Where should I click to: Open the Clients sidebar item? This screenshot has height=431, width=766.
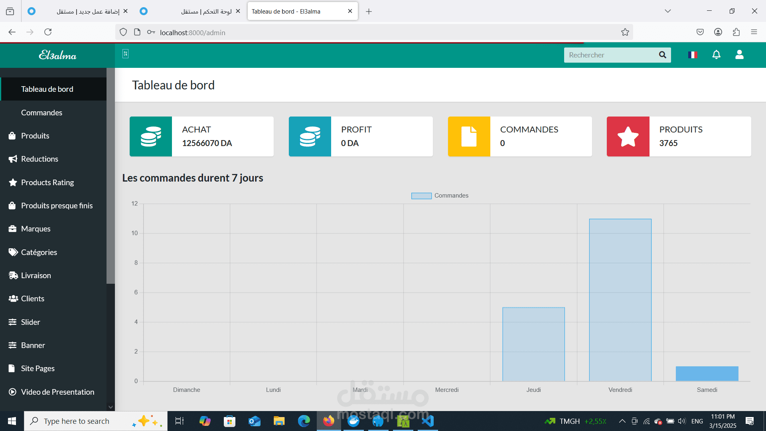pos(33,299)
